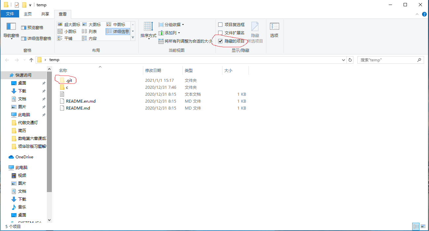Select the 查看 ribbon tab
Screen dimensions: 429x231
click(63, 14)
